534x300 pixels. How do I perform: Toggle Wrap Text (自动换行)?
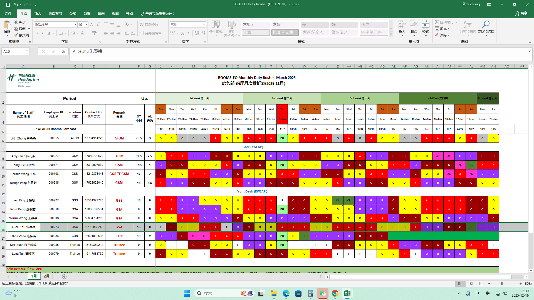coord(149,24)
